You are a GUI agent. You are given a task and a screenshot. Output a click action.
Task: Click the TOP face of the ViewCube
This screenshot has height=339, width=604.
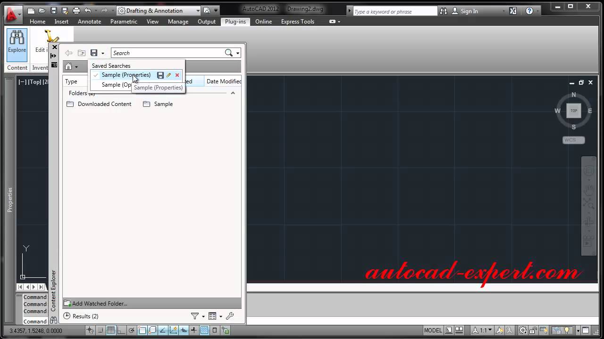(574, 111)
